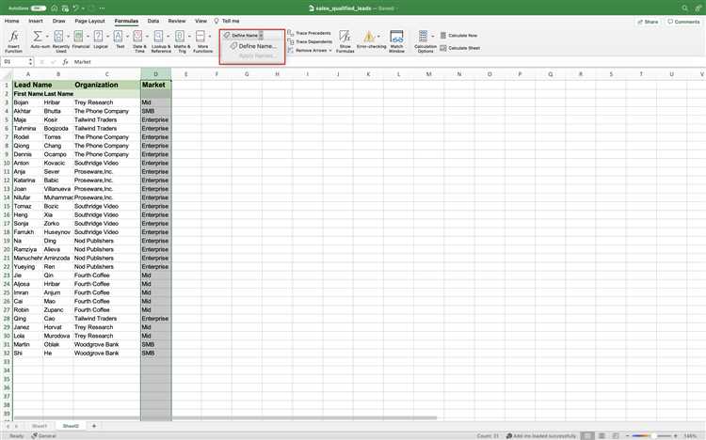Switch to Normal view in status bar
The width and height of the screenshot is (706, 440).
tap(586, 435)
